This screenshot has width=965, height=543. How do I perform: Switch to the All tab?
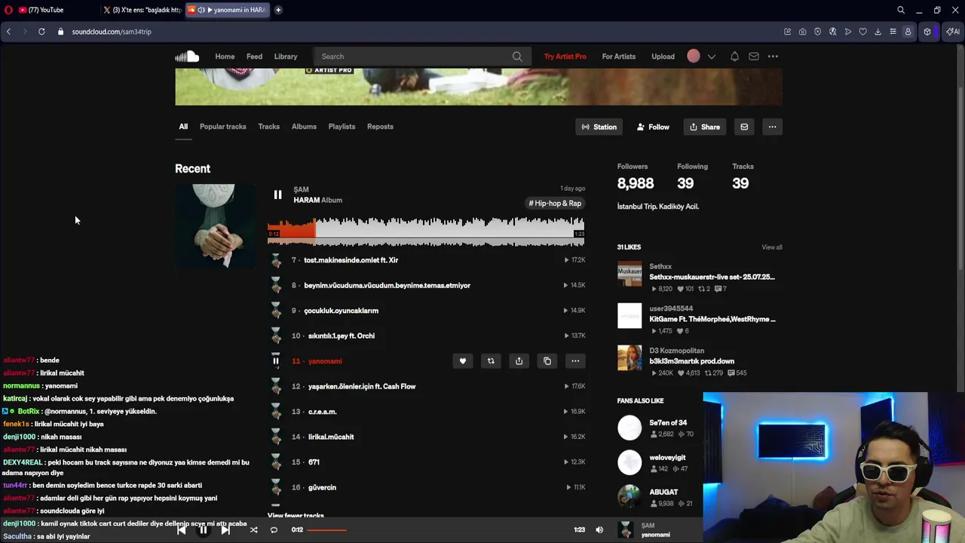[183, 127]
